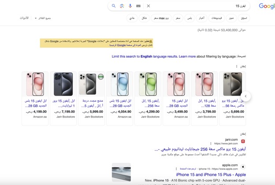Select the شكل filter chip
Viewport: 275px width, 185px height.
click(x=144, y=18)
